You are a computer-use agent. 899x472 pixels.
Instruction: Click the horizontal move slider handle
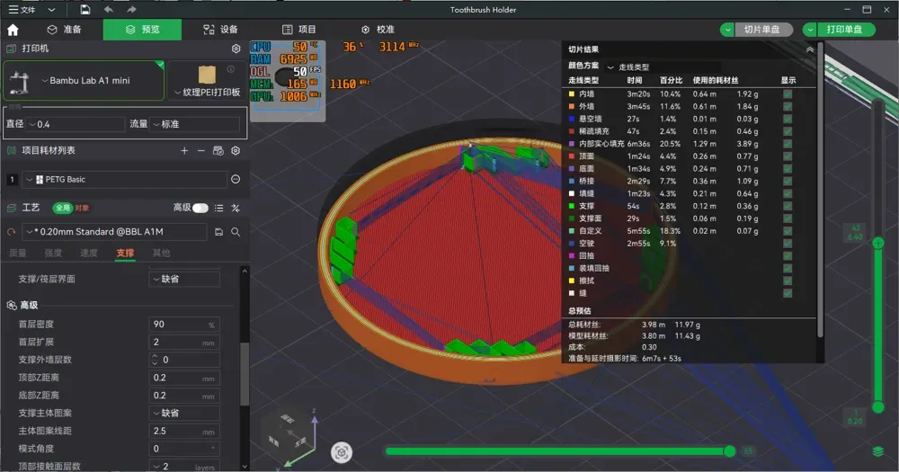point(729,451)
